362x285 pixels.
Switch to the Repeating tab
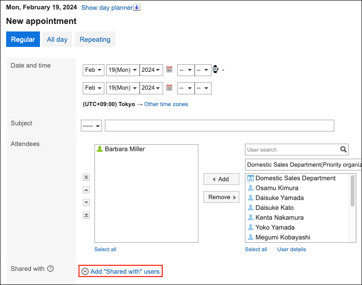(95, 39)
